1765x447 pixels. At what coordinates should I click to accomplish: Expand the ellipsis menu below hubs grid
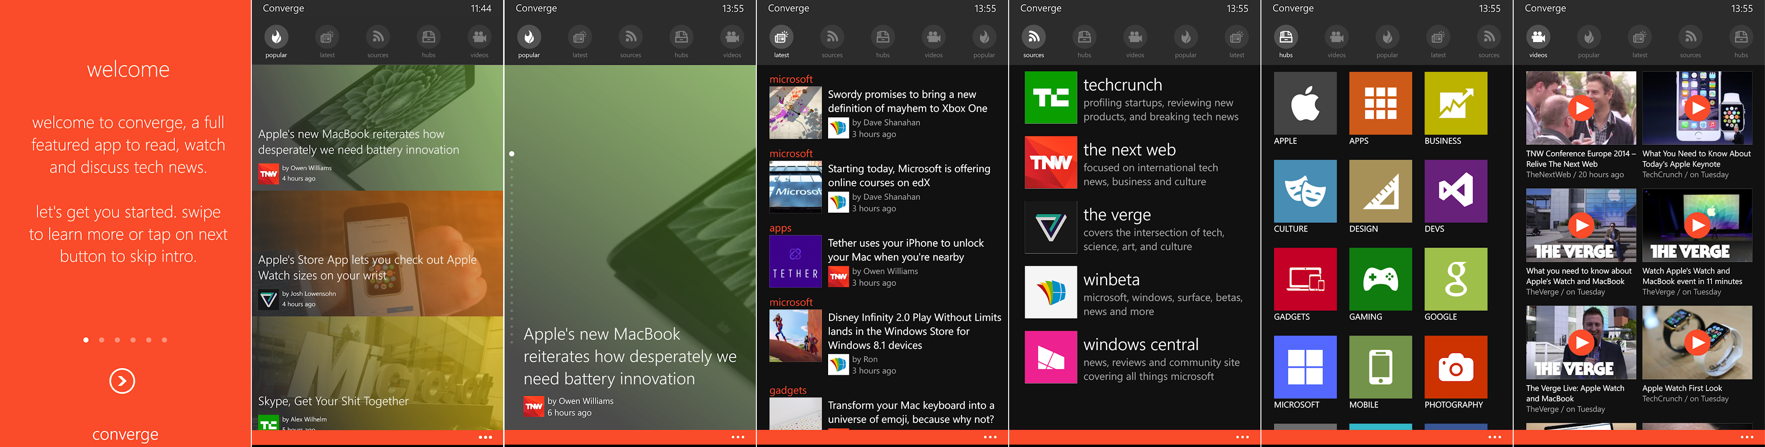(1495, 437)
